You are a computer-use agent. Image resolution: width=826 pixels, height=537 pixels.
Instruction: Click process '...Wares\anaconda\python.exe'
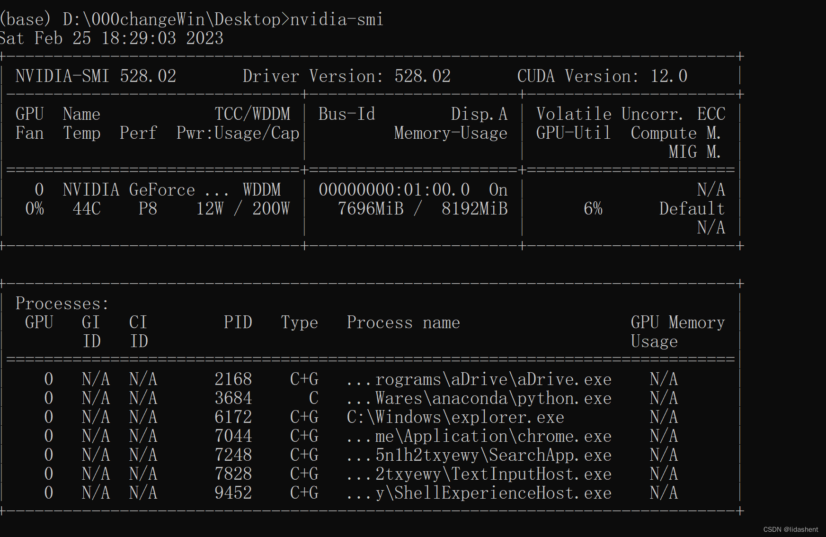point(479,398)
